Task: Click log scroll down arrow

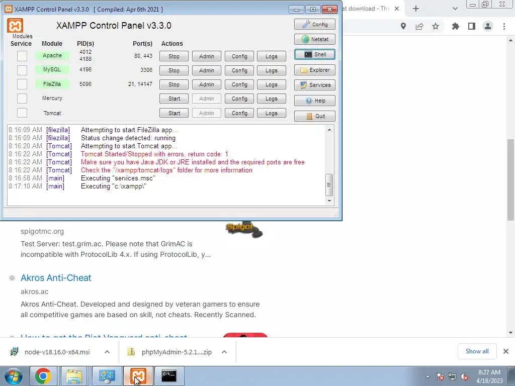Action: tap(329, 201)
